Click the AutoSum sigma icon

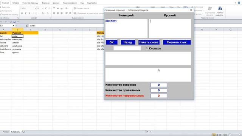pos(192,7)
